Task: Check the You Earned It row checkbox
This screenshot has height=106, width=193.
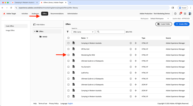Action: [x=68, y=67]
